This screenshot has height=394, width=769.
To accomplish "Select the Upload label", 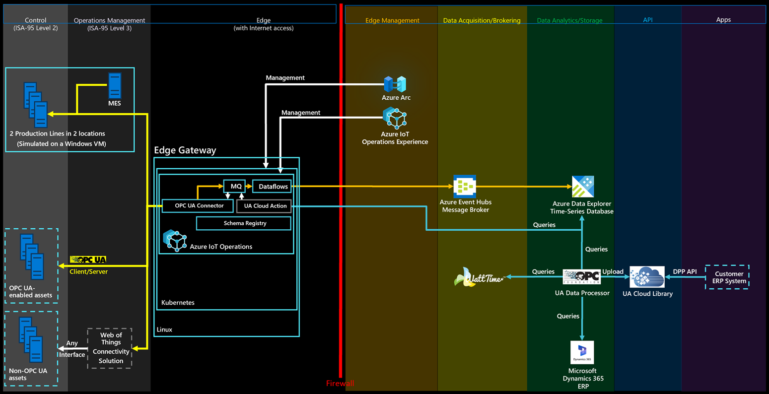I will coord(613,271).
